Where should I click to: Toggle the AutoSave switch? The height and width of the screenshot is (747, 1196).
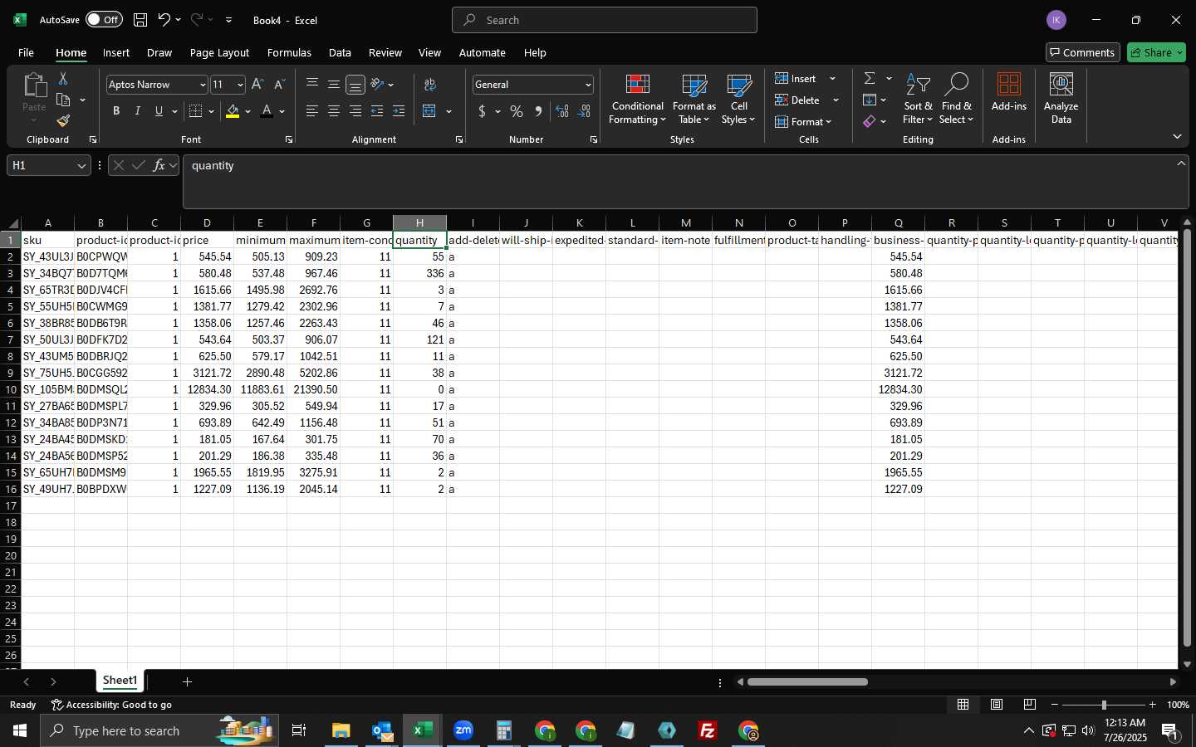(x=104, y=20)
